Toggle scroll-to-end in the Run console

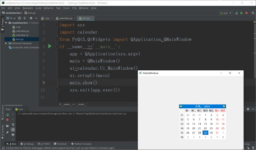13,130
